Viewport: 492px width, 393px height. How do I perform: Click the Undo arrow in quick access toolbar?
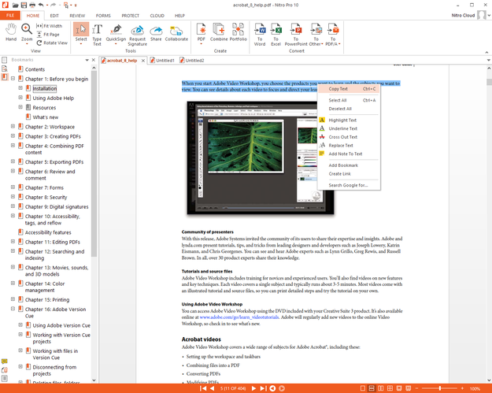[41, 5]
